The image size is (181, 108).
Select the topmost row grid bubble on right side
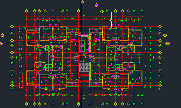point(160,26)
